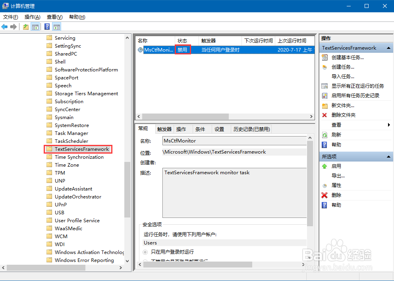
Task: Click the 名称 field containing MsCtfMonitor
Action: (x=234, y=141)
